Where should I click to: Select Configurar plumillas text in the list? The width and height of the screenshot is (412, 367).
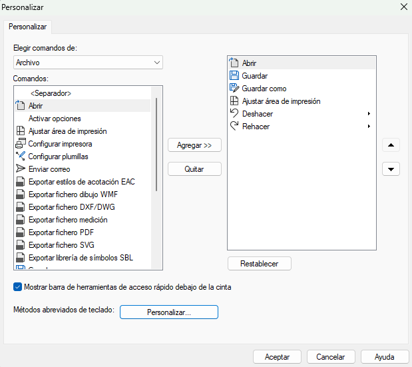click(58, 157)
